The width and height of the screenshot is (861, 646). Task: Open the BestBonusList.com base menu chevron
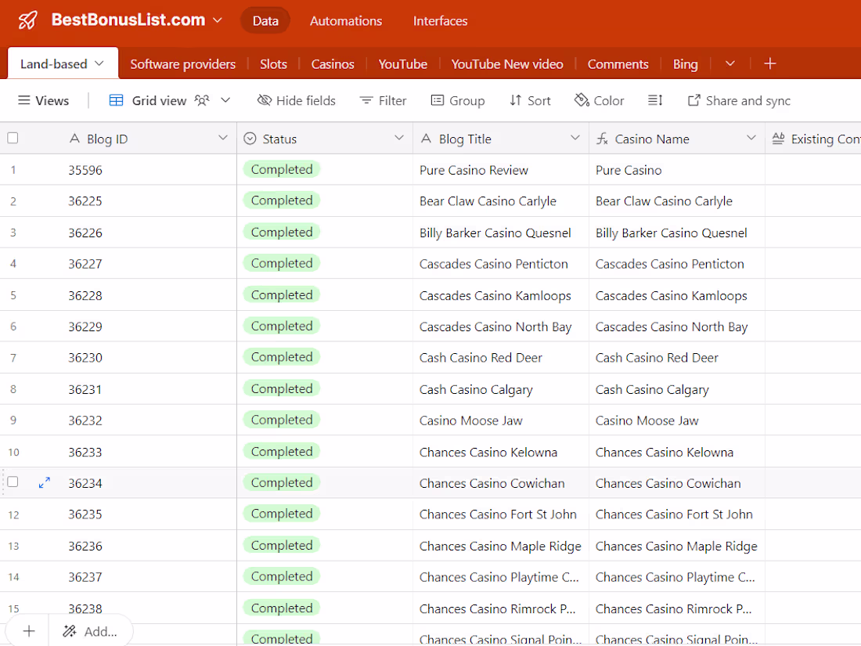pos(218,20)
